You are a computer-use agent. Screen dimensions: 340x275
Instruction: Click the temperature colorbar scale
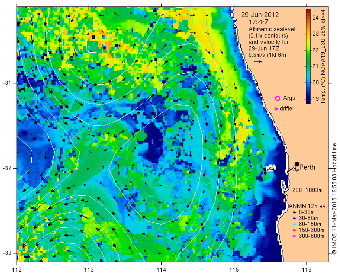click(308, 56)
